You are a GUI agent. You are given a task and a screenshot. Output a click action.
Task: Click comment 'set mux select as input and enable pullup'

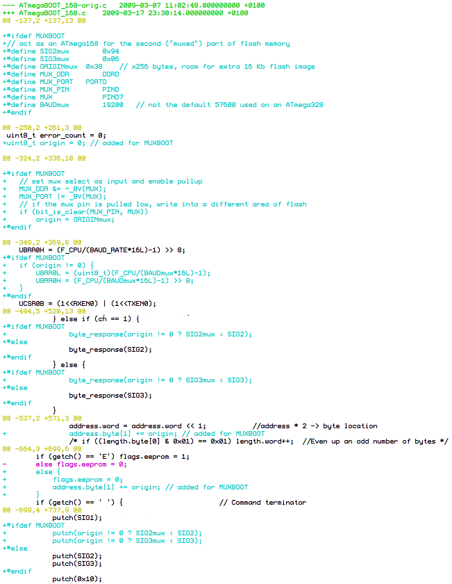(x=111, y=181)
